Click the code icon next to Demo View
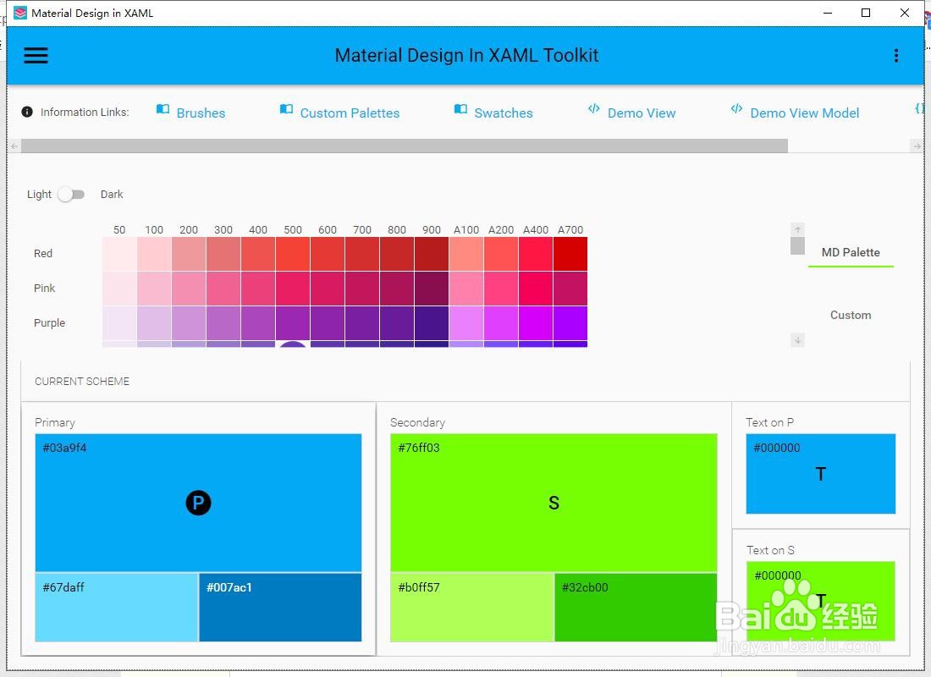Image resolution: width=931 pixels, height=677 pixels. (x=594, y=108)
